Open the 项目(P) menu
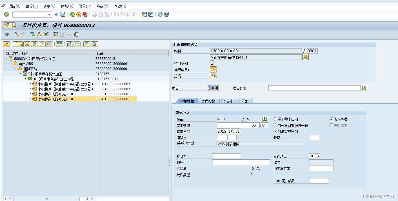The height and width of the screenshot is (201, 398). tap(14, 6)
